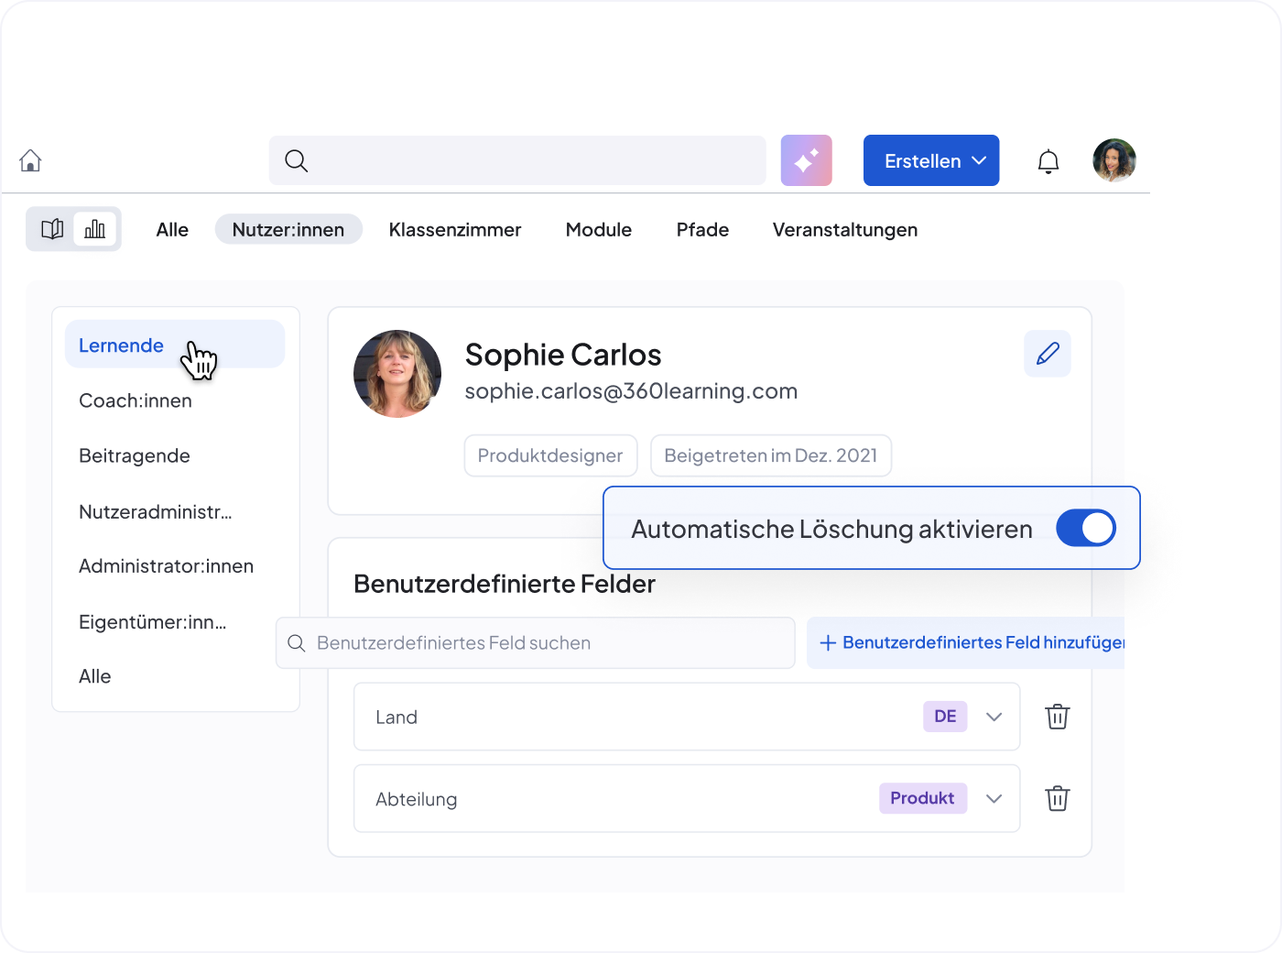The image size is (1282, 953).
Task: Select Nutzeradministr... in the sidebar
Action: point(156,511)
